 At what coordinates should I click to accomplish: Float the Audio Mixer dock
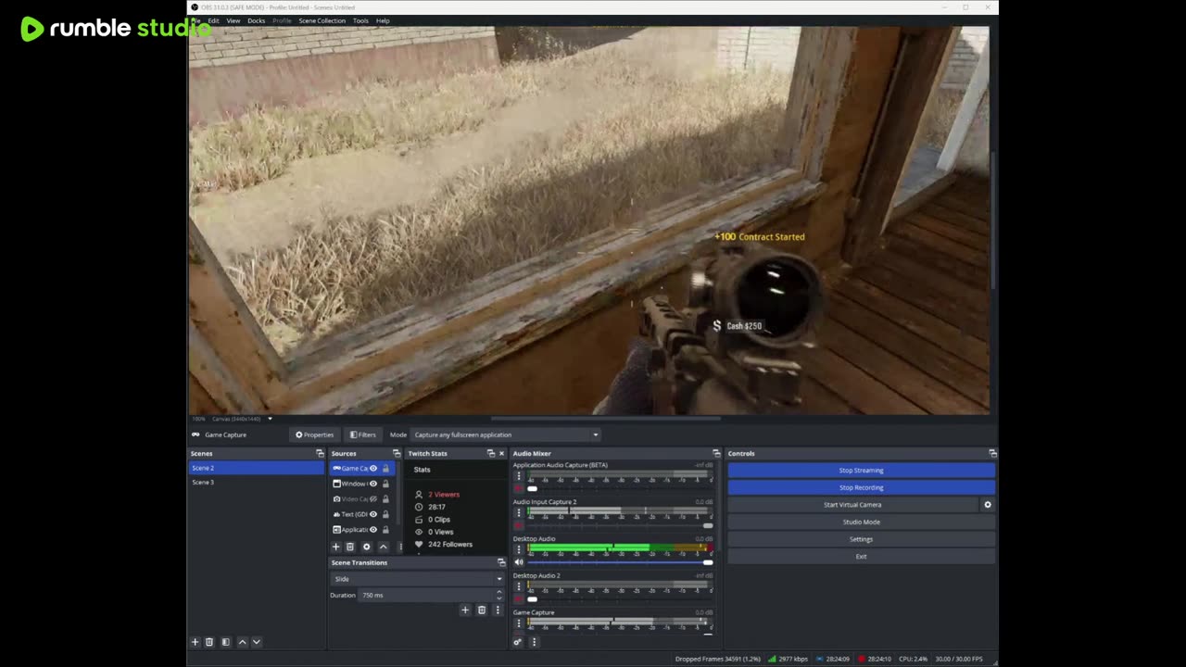click(x=715, y=454)
